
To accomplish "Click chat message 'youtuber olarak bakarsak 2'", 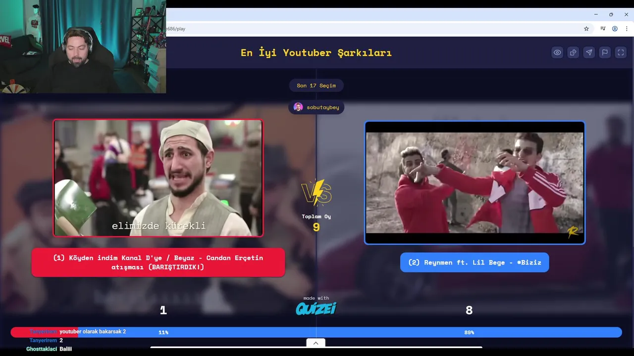I will (93, 332).
